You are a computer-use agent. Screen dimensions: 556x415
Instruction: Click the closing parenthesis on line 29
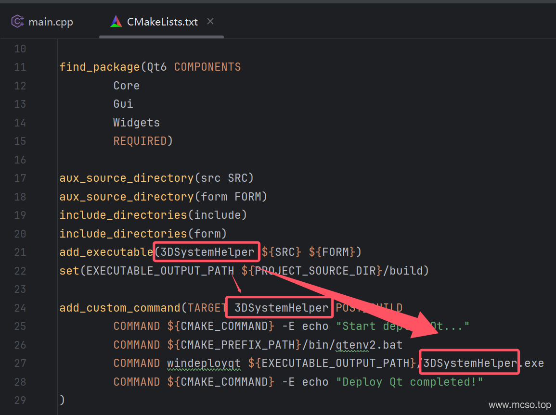point(63,400)
